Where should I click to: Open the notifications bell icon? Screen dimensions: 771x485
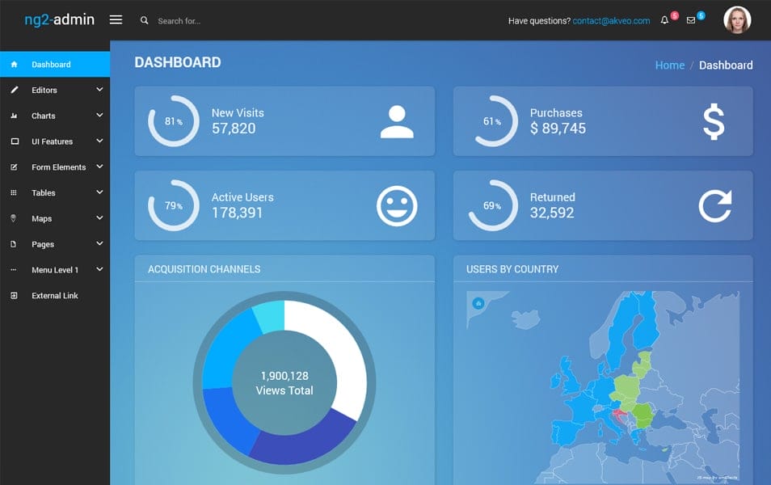664,21
